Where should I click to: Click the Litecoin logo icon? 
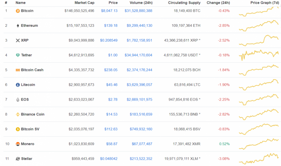point(18,85)
